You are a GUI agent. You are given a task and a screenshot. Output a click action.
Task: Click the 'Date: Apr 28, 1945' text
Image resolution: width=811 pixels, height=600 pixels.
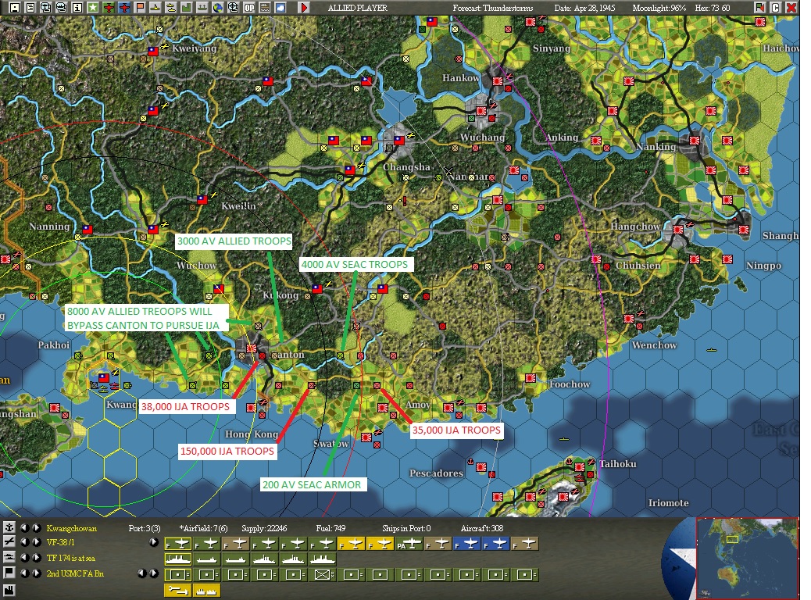click(x=585, y=8)
